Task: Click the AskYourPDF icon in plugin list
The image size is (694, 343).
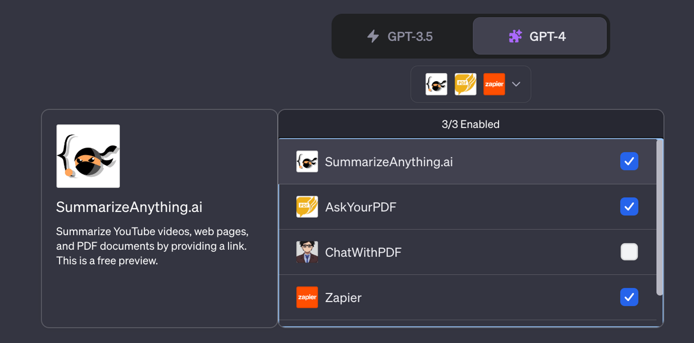Action: pos(307,207)
